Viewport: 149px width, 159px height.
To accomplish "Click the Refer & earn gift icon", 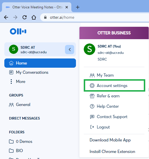I will (x=92, y=96).
